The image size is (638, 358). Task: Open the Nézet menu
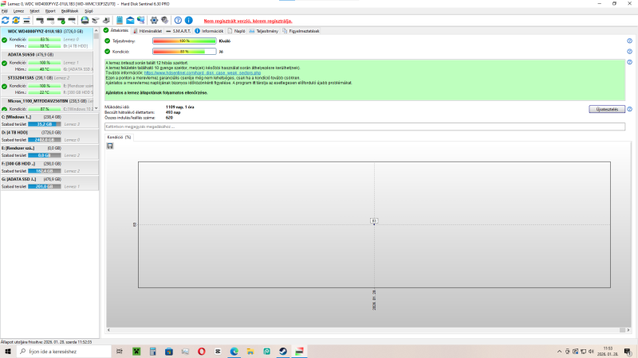(x=34, y=11)
